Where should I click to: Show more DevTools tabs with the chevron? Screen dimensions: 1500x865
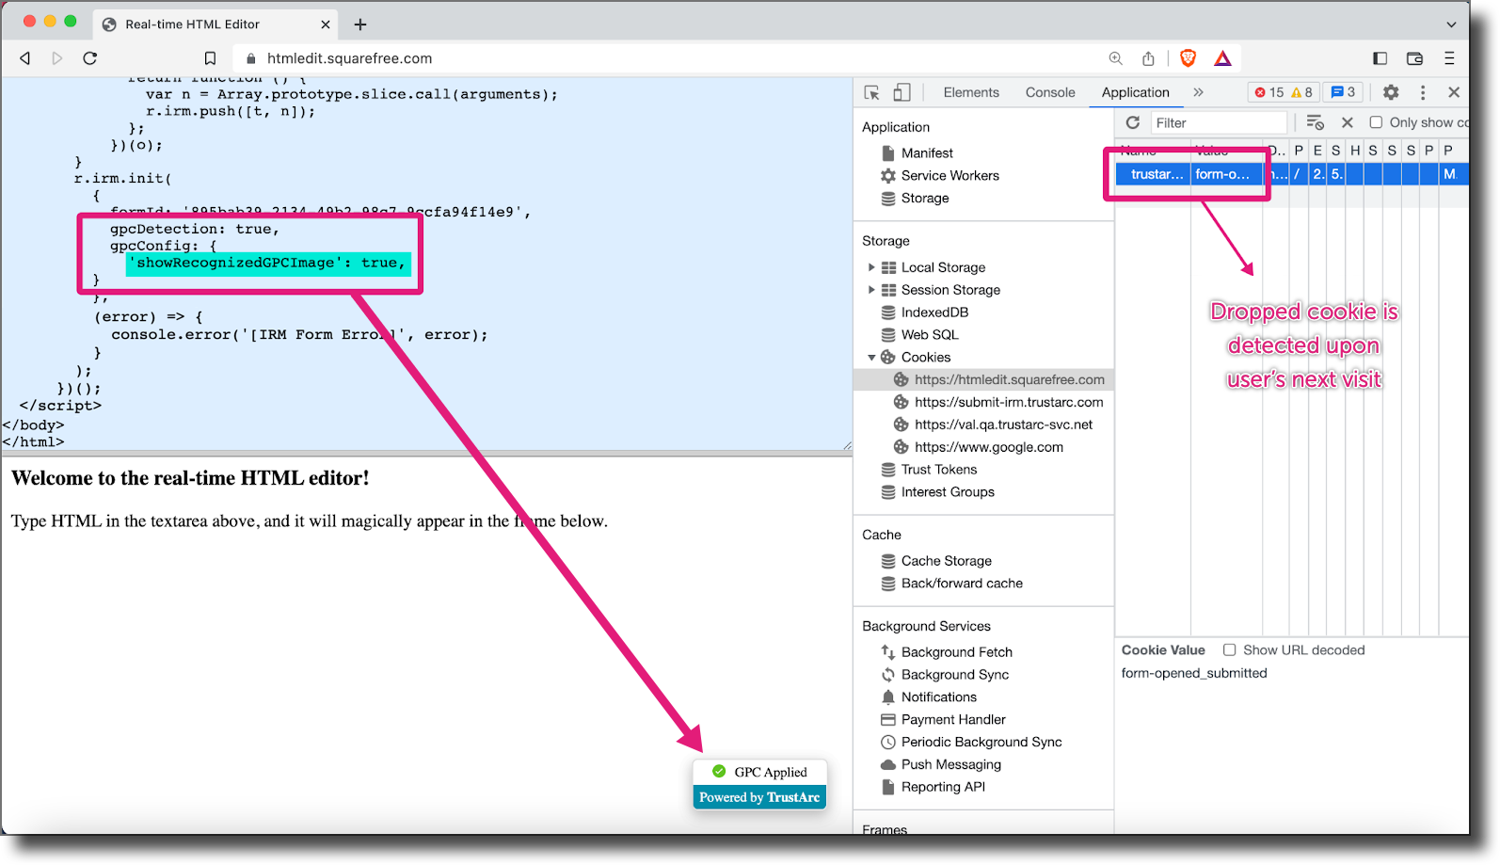click(x=1198, y=92)
